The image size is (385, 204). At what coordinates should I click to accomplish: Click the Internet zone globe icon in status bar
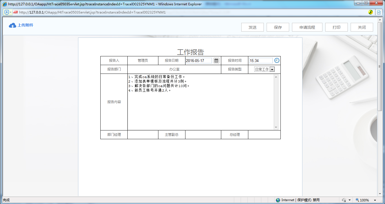pos(278,200)
